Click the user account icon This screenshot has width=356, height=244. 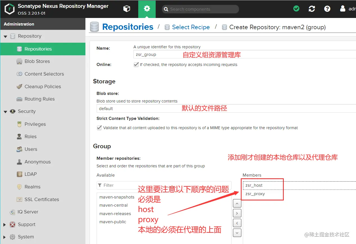pos(343,9)
